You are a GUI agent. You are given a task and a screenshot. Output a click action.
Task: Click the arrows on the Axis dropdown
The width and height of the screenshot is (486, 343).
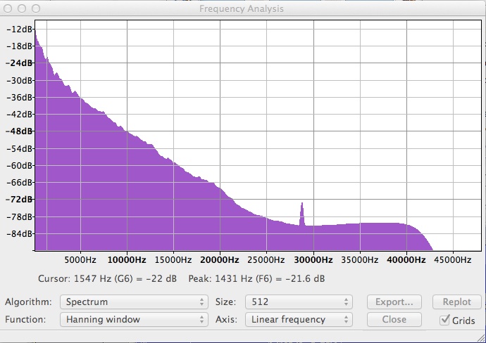pyautogui.click(x=347, y=320)
